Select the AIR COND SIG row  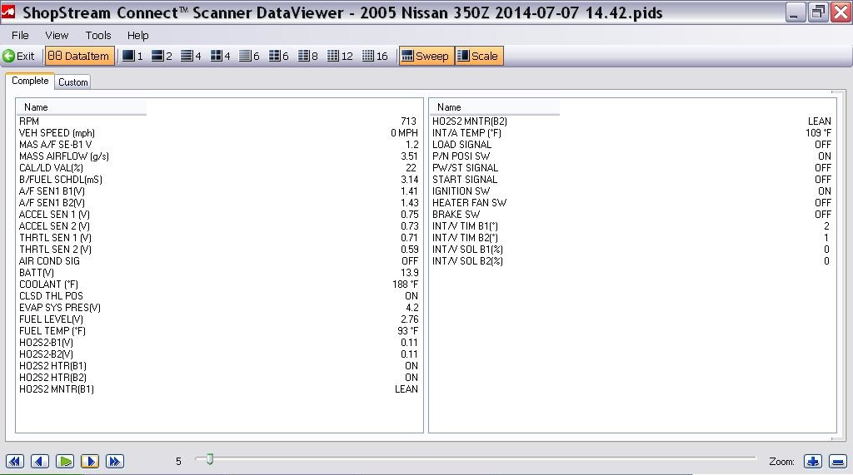coord(219,261)
